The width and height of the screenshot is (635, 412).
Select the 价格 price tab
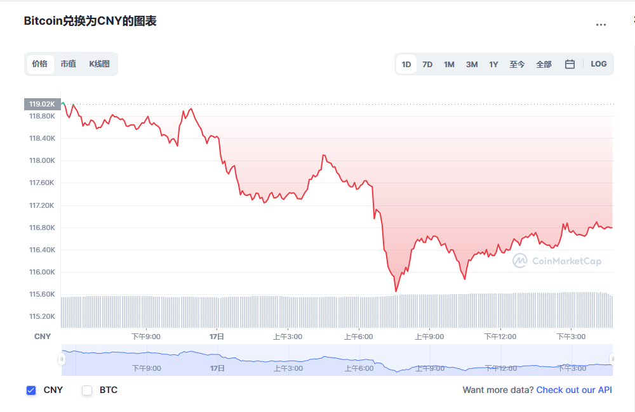(40, 64)
